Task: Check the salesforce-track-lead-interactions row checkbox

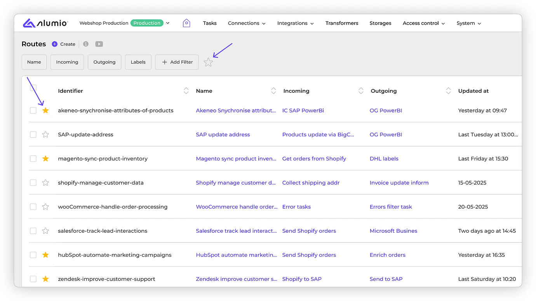Action: [33, 231]
